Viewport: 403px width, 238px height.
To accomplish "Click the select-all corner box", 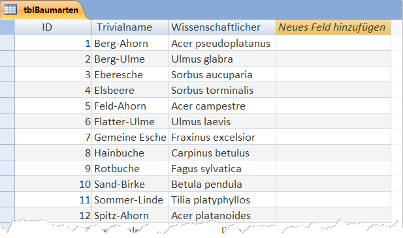I will [7, 27].
